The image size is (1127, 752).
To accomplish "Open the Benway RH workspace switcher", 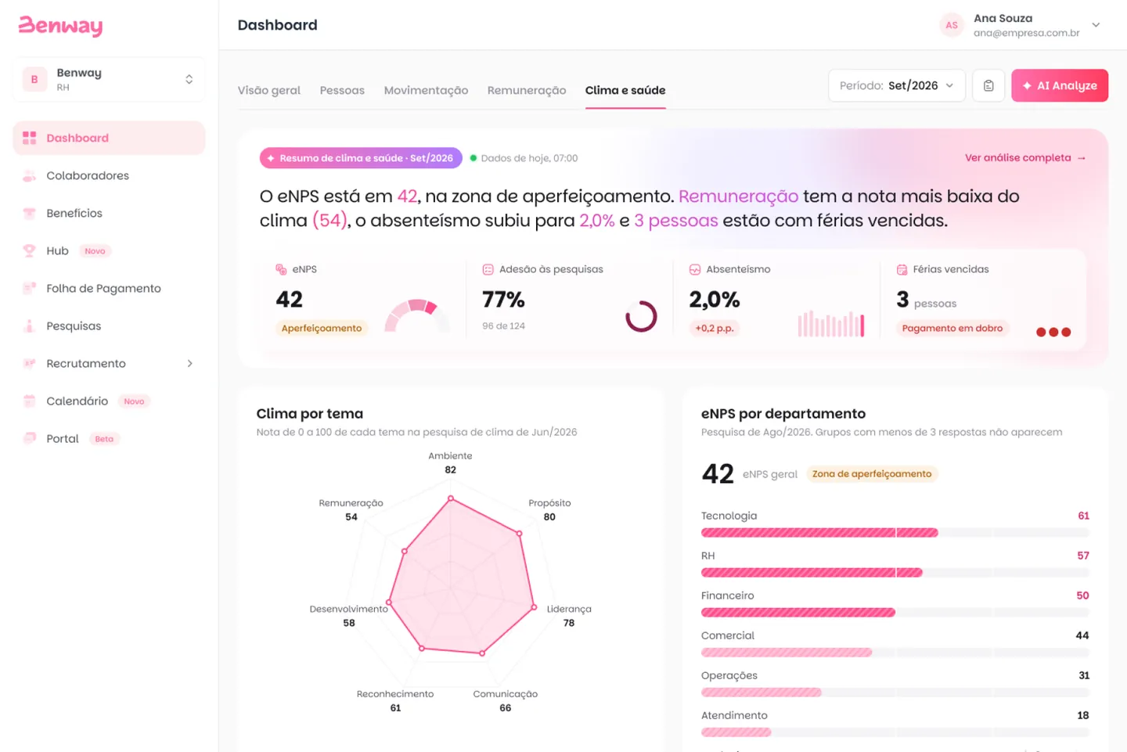I will (x=109, y=79).
